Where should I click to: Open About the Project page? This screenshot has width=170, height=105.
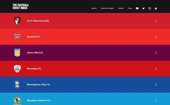point(107,8)
